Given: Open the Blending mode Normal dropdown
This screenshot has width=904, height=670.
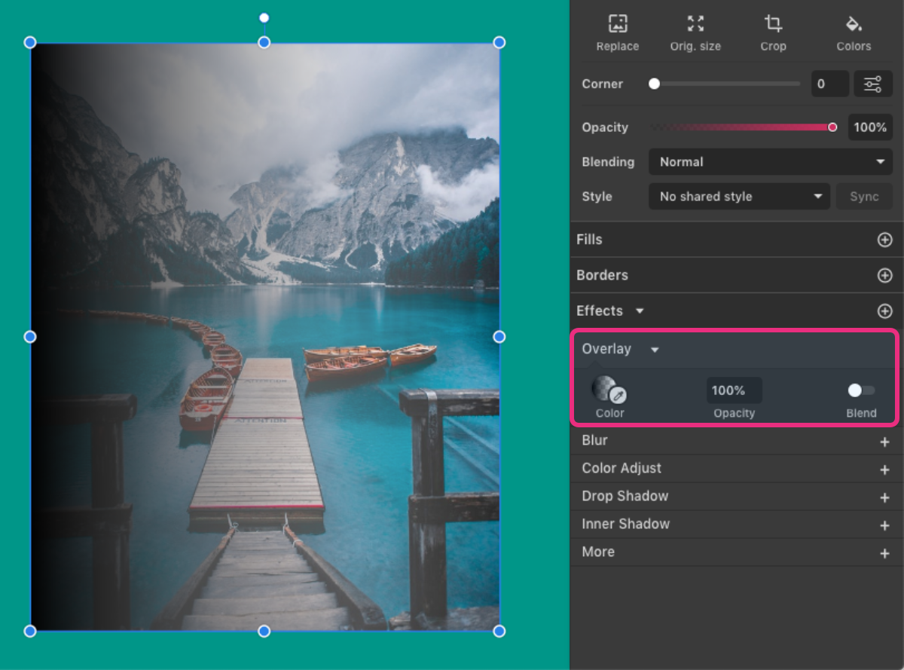Looking at the screenshot, I should coord(770,162).
